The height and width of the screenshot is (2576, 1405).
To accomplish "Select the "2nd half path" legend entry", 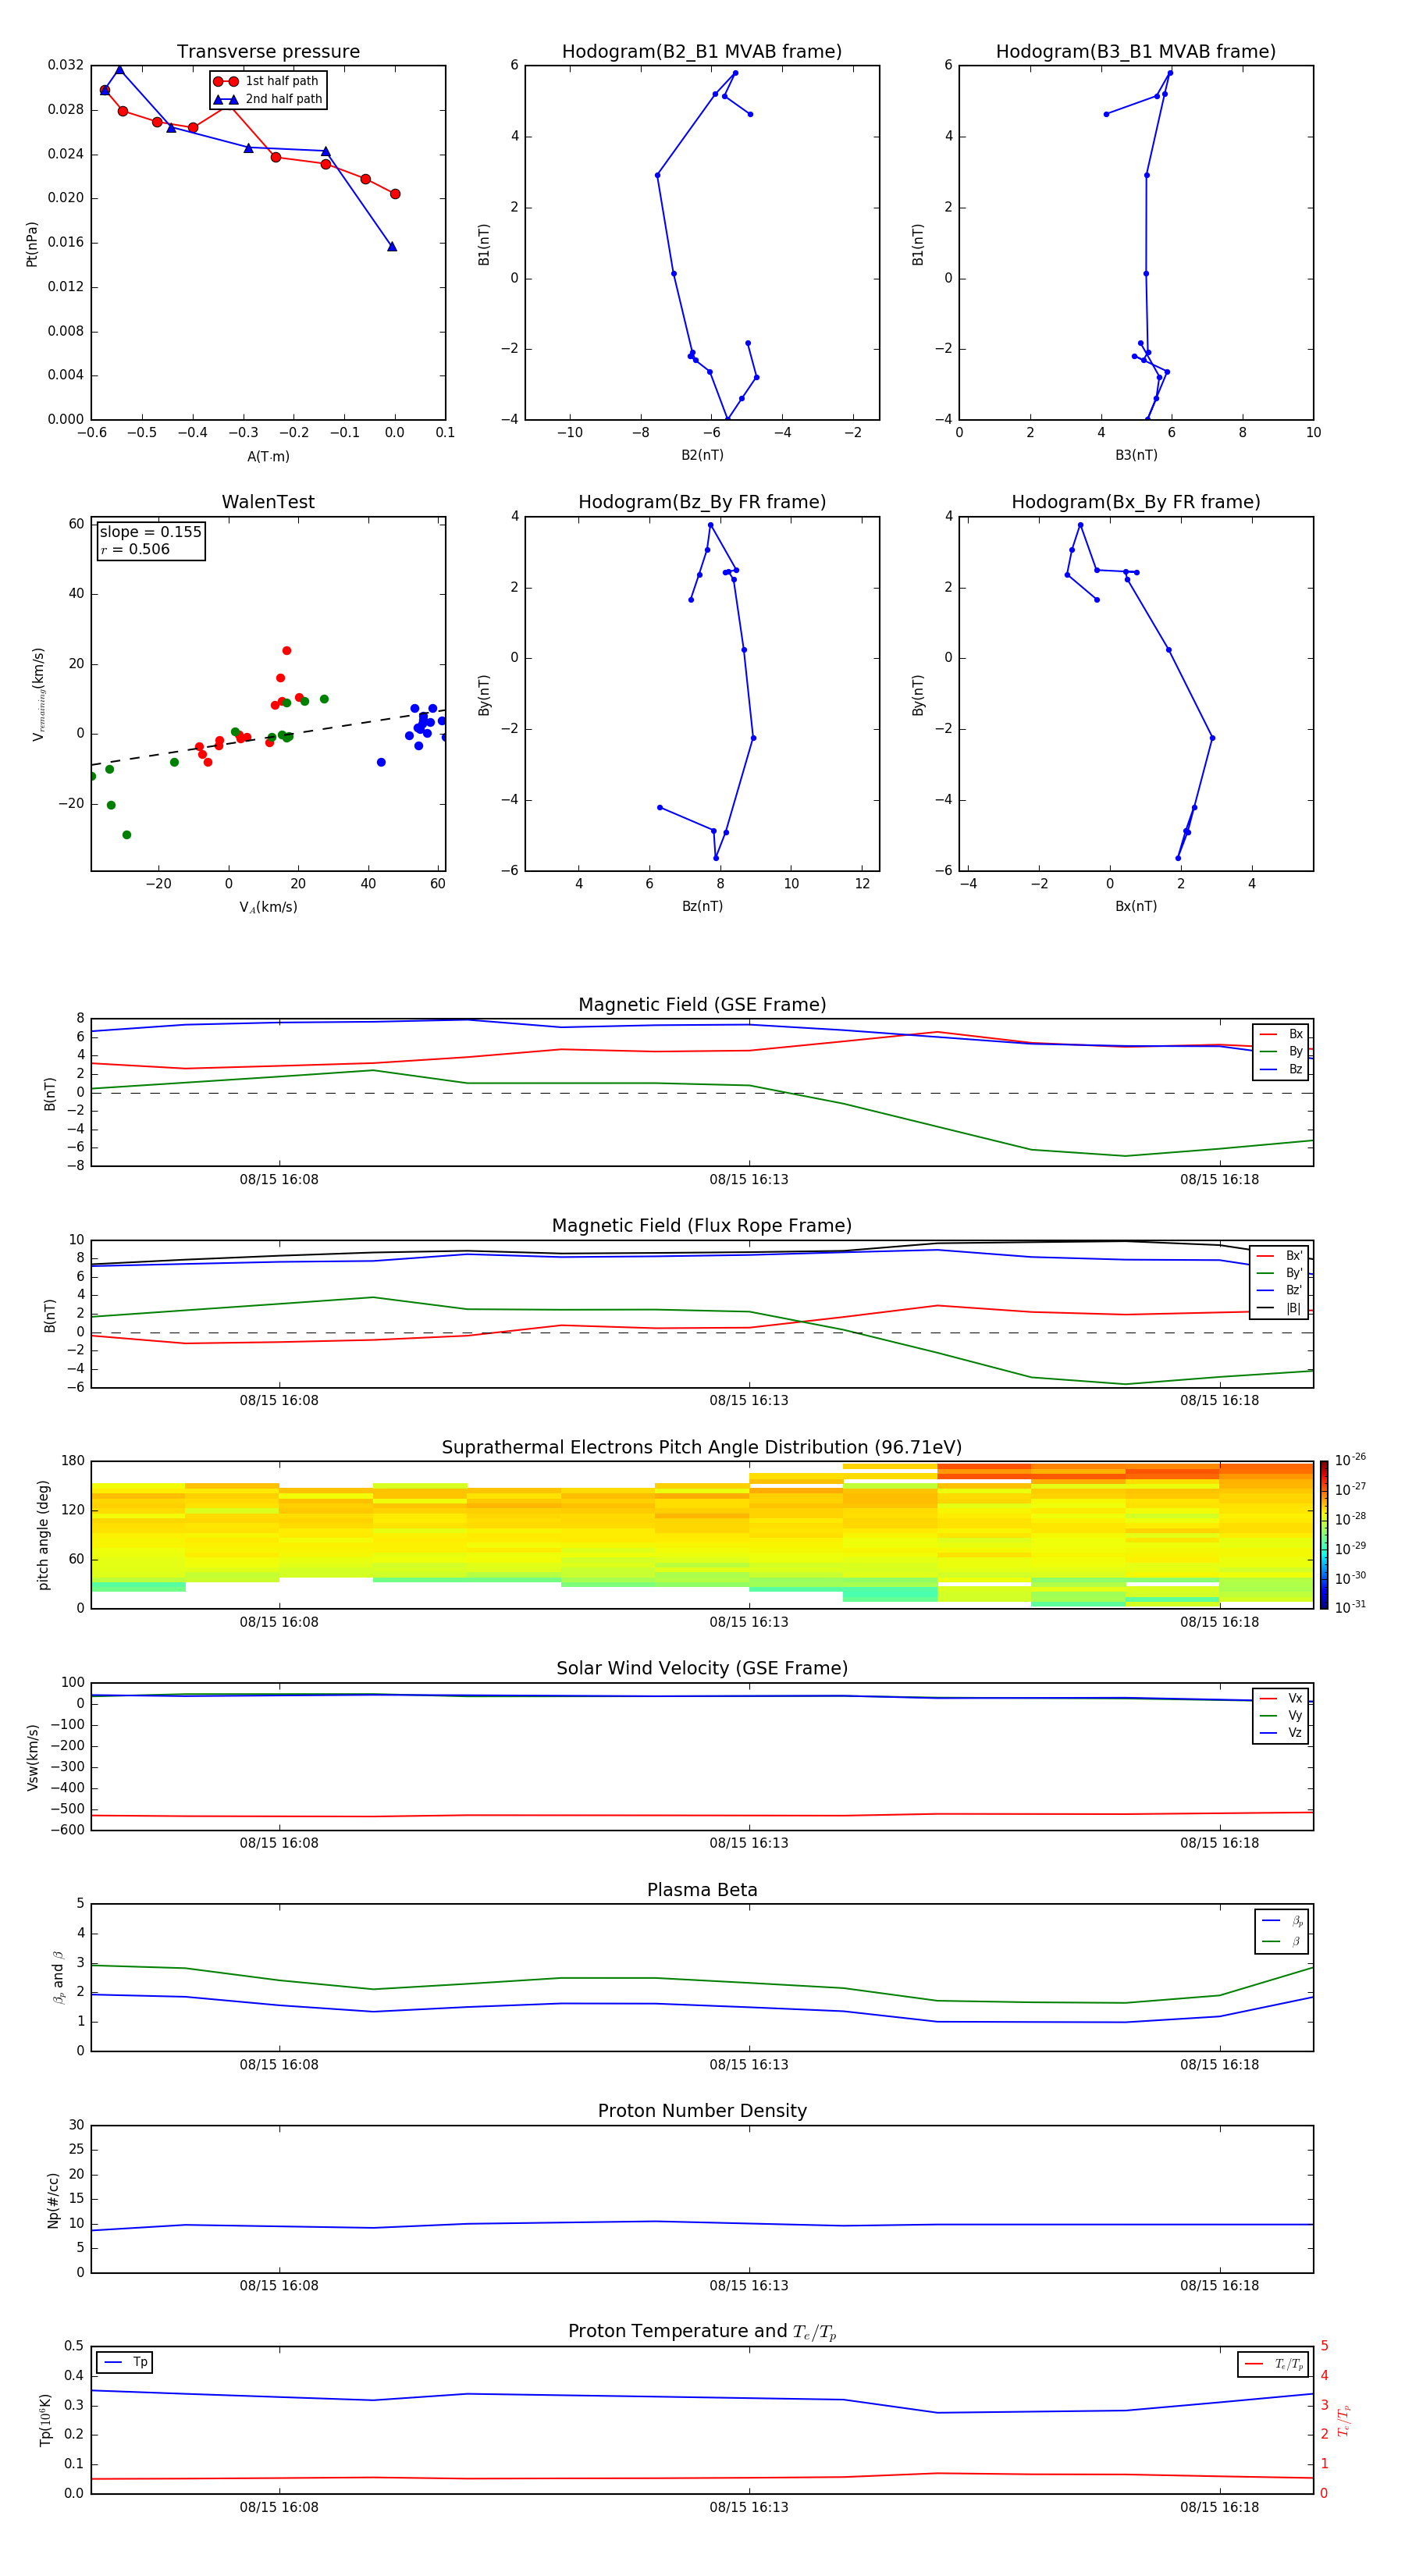I will click(267, 99).
